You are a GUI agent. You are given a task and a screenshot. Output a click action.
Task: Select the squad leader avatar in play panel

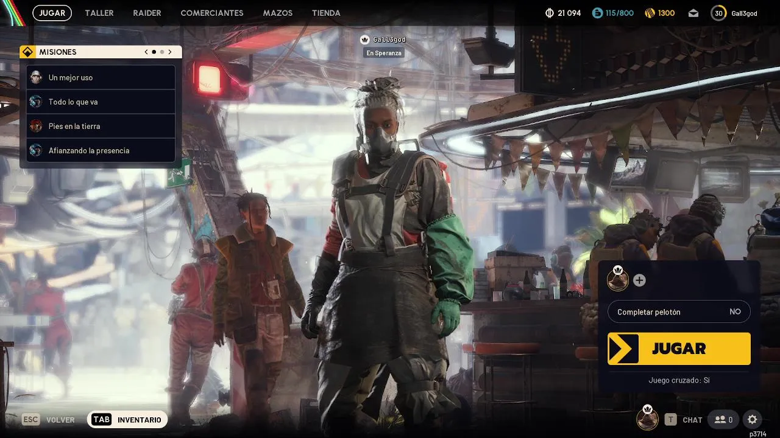coord(618,279)
